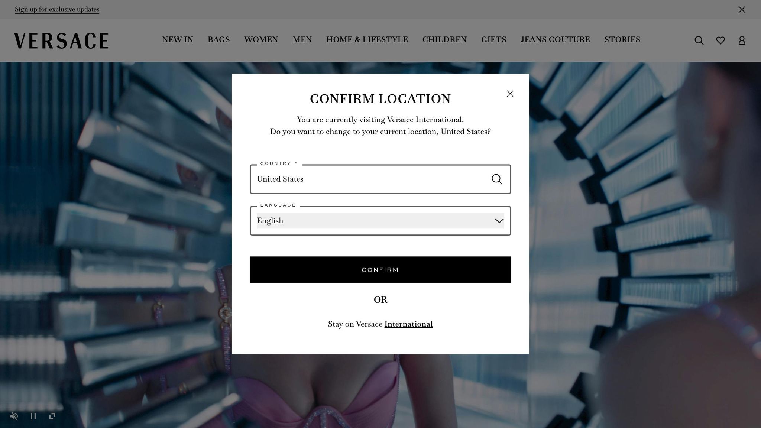Screen dimensions: 761x428
Task: Click 'You are currently visiting Versace International' text
Action: click(x=380, y=120)
